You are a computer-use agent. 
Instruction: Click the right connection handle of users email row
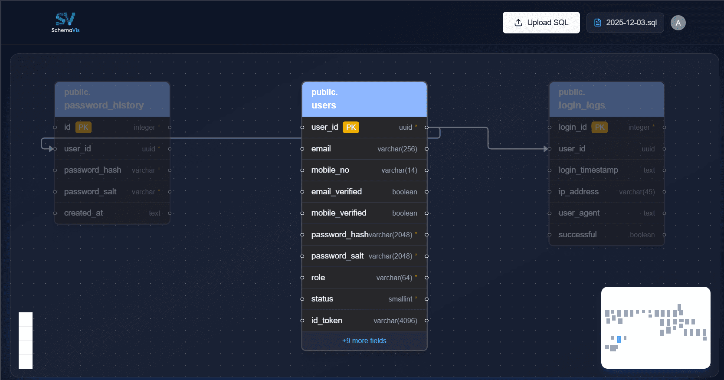(426, 149)
